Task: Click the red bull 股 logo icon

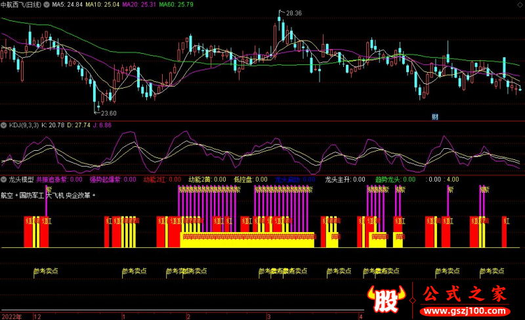Action: (387, 301)
